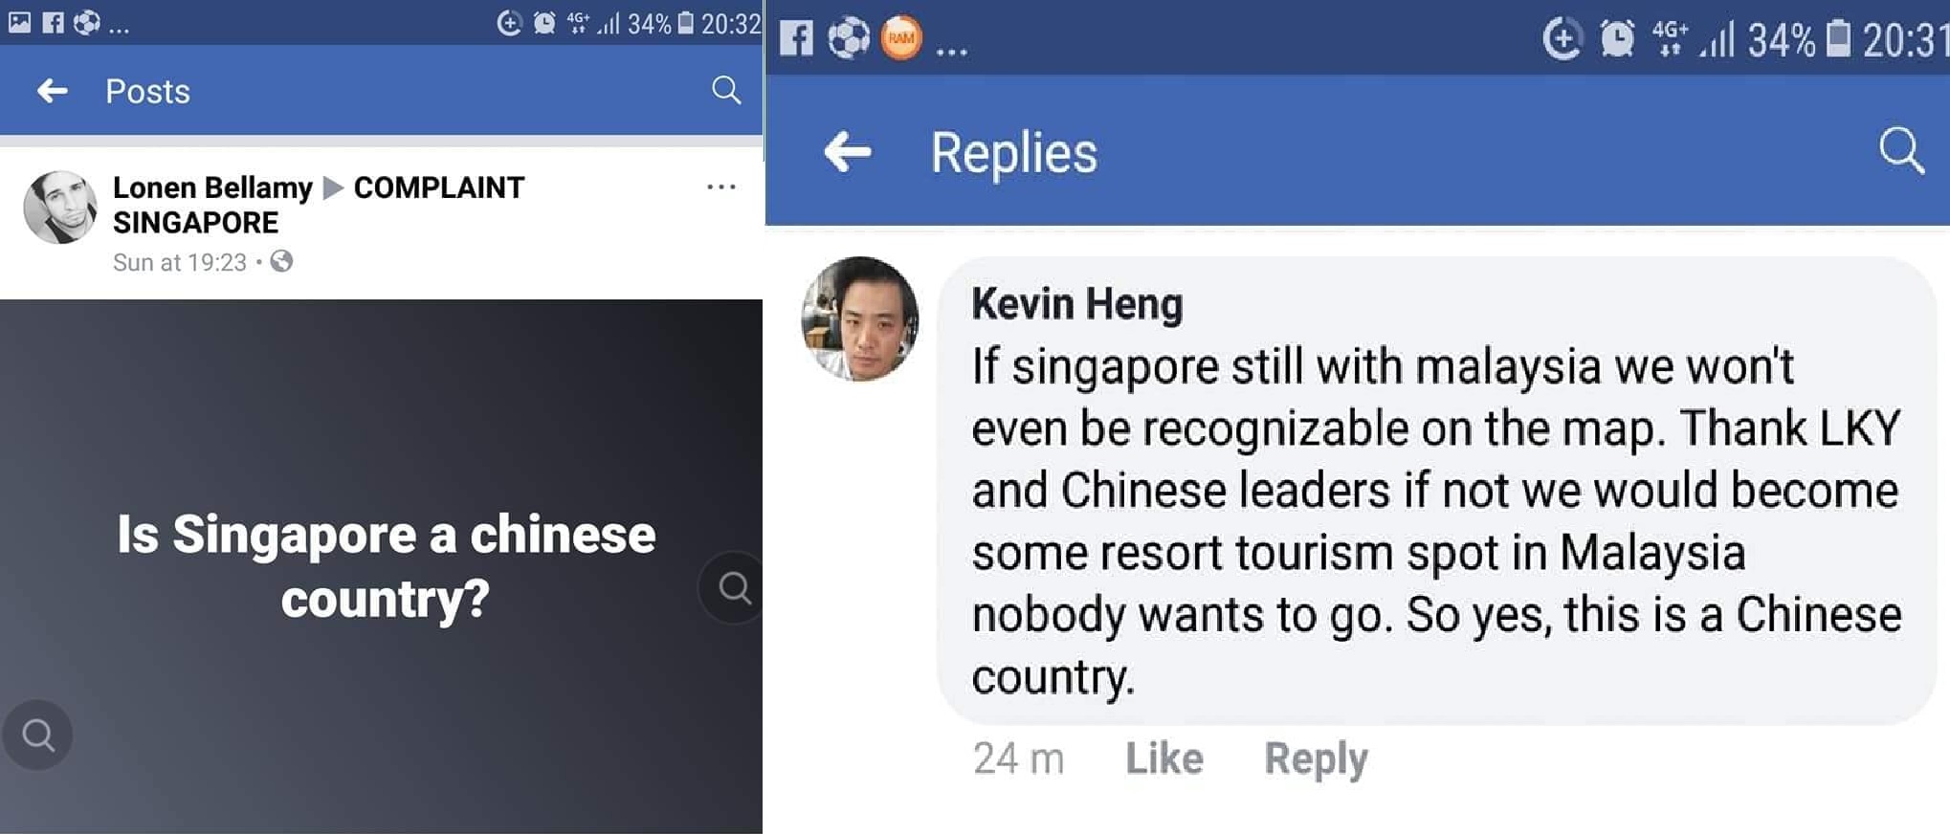Tap the Facebook notification icon in the right status bar
Viewport: 1950px width, 834px height.
(x=795, y=38)
